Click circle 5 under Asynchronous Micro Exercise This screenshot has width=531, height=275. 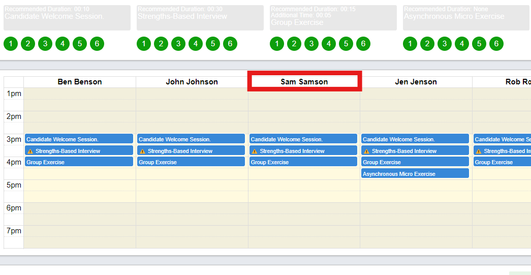click(x=479, y=44)
